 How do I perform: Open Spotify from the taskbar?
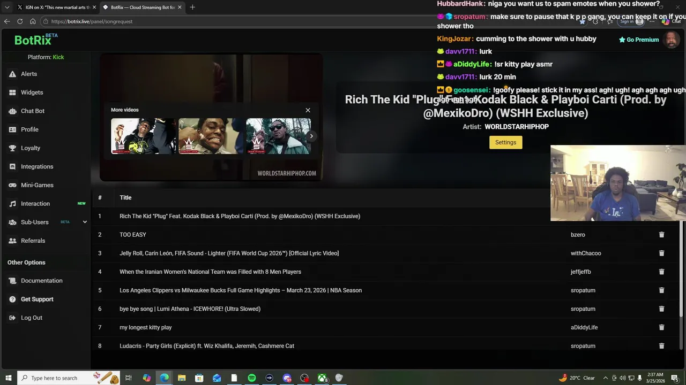[252, 378]
